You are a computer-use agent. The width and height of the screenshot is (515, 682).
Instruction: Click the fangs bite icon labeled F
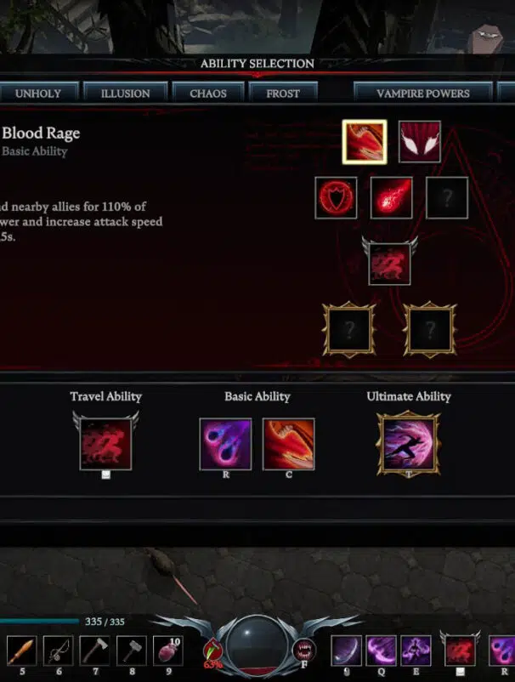[304, 651]
